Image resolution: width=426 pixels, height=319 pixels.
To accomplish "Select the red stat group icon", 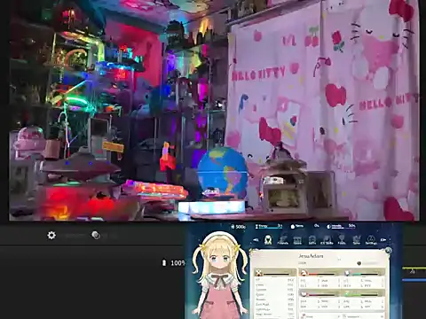I will click(x=304, y=273).
